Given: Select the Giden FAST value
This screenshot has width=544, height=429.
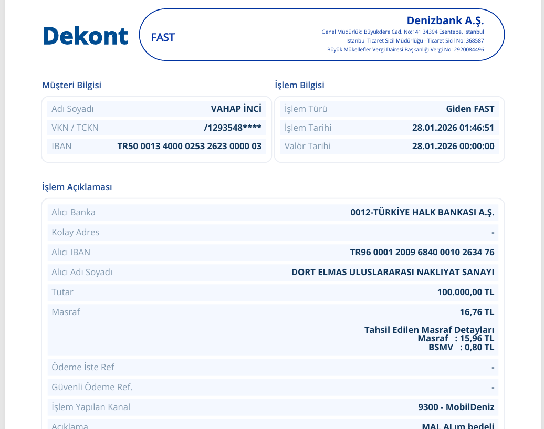Looking at the screenshot, I should point(470,109).
